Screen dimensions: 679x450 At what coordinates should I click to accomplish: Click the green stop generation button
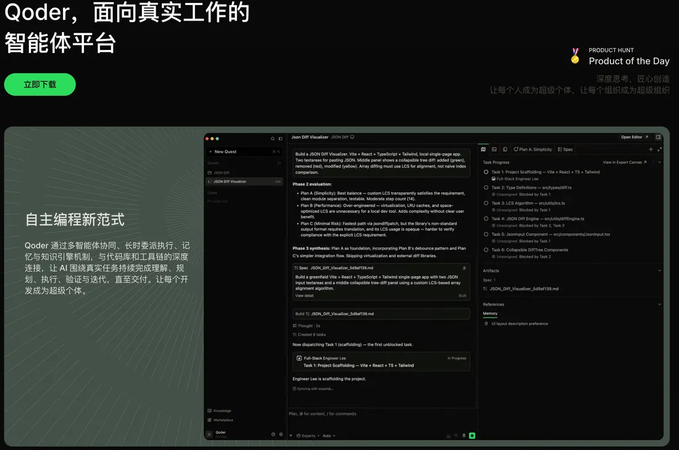point(472,436)
